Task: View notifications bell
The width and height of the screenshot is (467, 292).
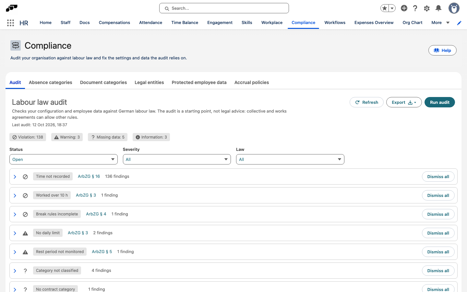Action: click(x=438, y=8)
